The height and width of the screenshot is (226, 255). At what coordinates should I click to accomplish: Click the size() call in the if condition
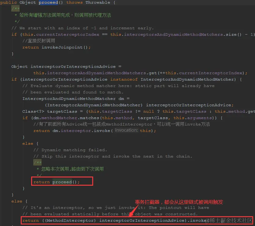234,35
